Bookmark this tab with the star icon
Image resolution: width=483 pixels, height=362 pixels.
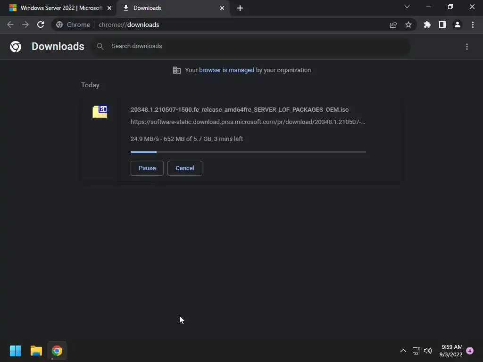point(408,25)
